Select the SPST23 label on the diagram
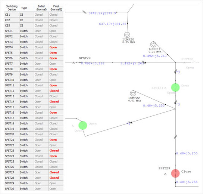Viewport: 203px width, 194px height. tap(164, 168)
